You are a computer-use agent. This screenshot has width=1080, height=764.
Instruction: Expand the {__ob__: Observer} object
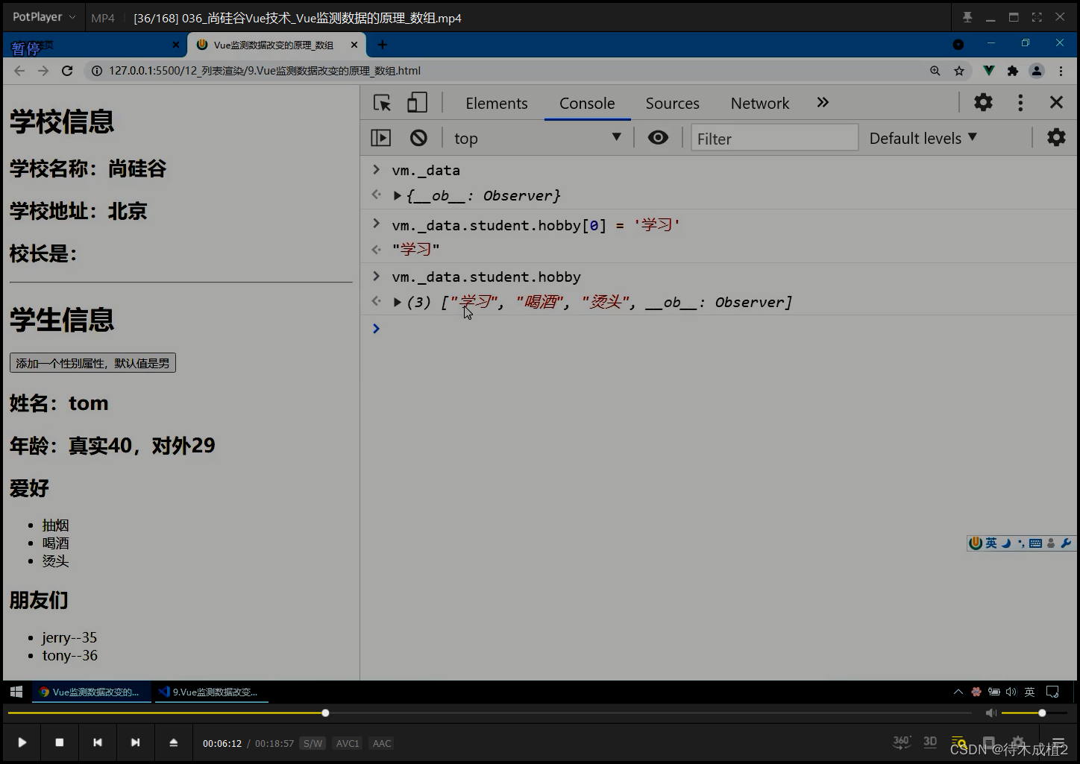click(398, 195)
